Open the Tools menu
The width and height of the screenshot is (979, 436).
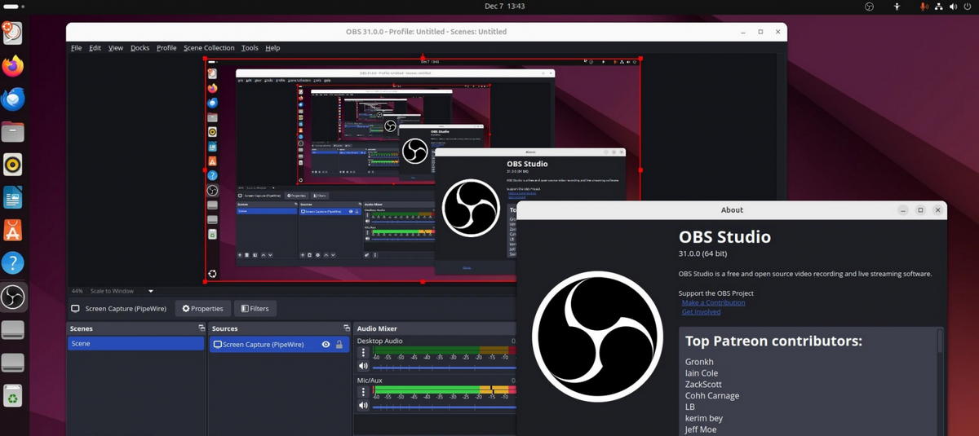(250, 48)
